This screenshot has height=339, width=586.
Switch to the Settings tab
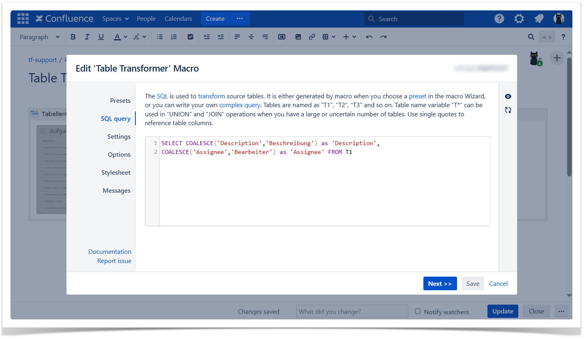119,137
